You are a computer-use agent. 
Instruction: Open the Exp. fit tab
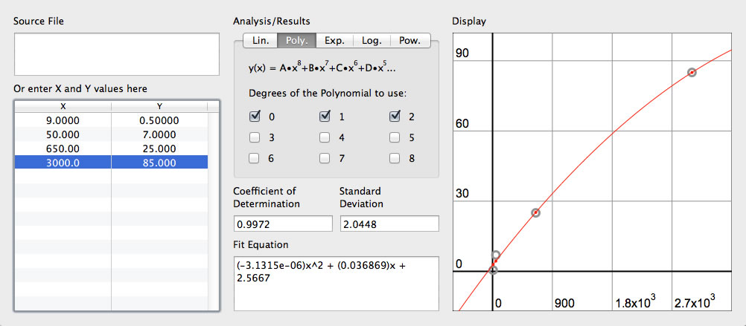334,41
